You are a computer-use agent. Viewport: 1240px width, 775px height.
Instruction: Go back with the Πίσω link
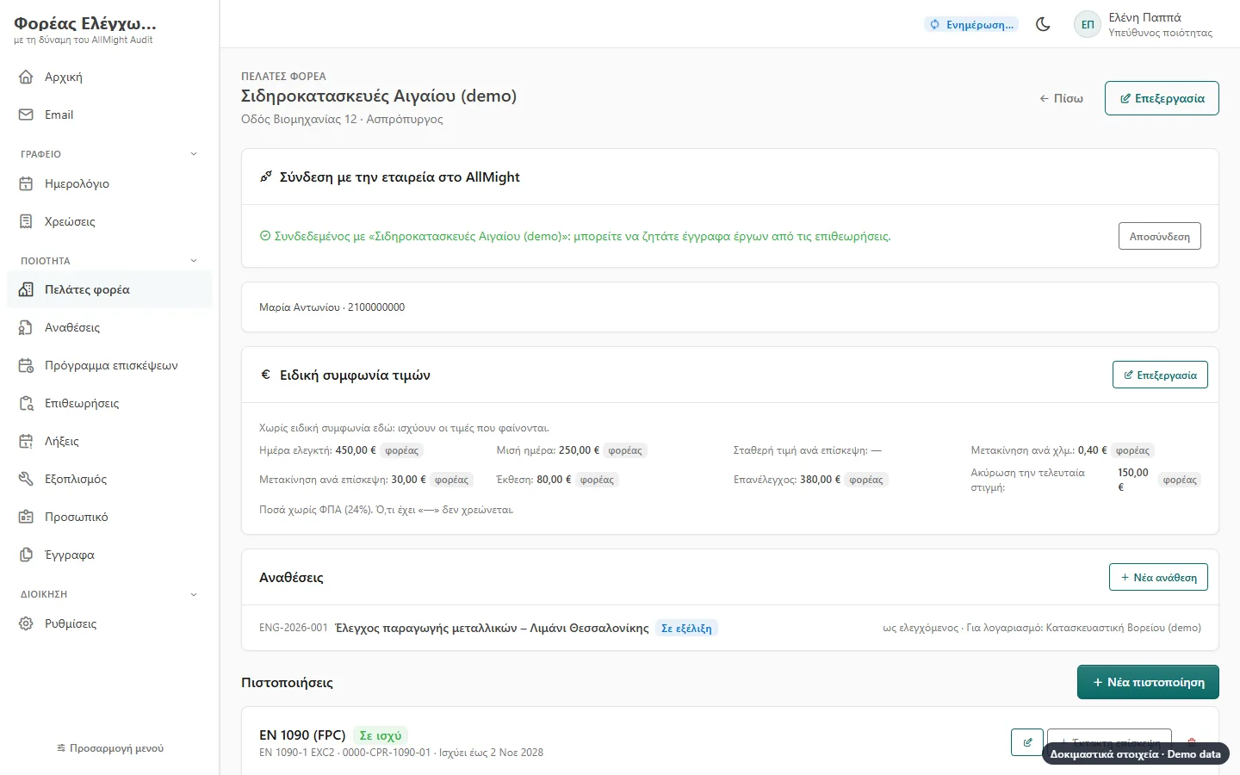pos(1061,98)
